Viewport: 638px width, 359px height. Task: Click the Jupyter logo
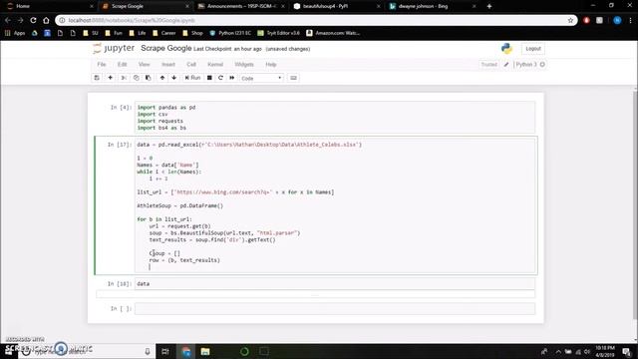pos(114,48)
